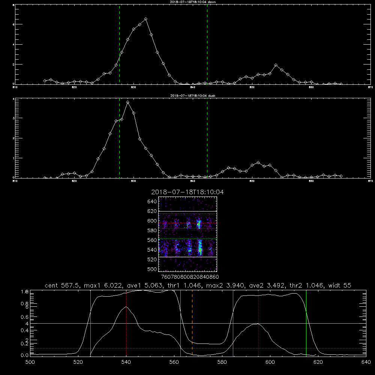Screen dimensions: 375x375
Task: Click the bottom plot y-axis label 0.6
Action: click(25, 317)
